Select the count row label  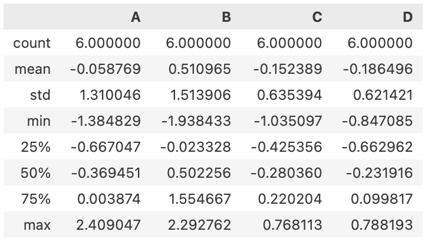coord(32,43)
